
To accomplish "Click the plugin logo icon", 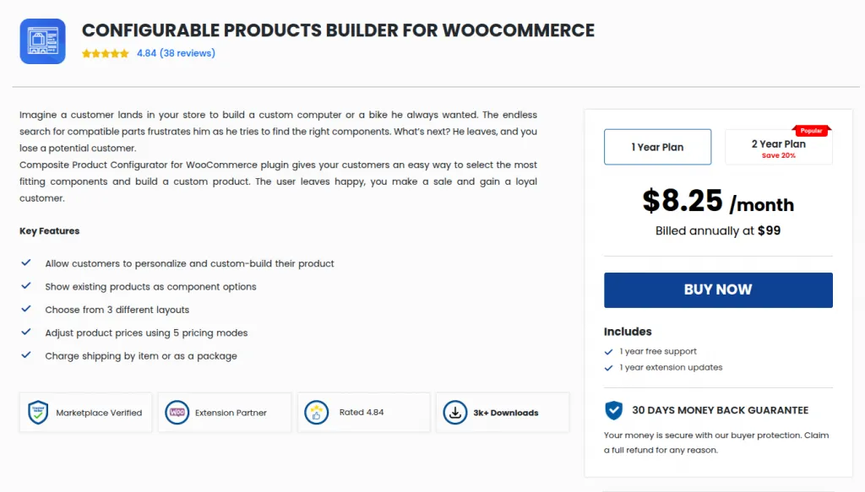I will click(x=42, y=41).
